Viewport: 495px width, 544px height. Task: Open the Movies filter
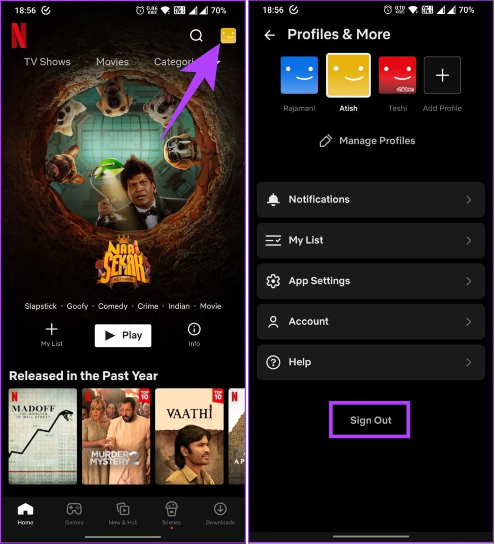point(113,62)
